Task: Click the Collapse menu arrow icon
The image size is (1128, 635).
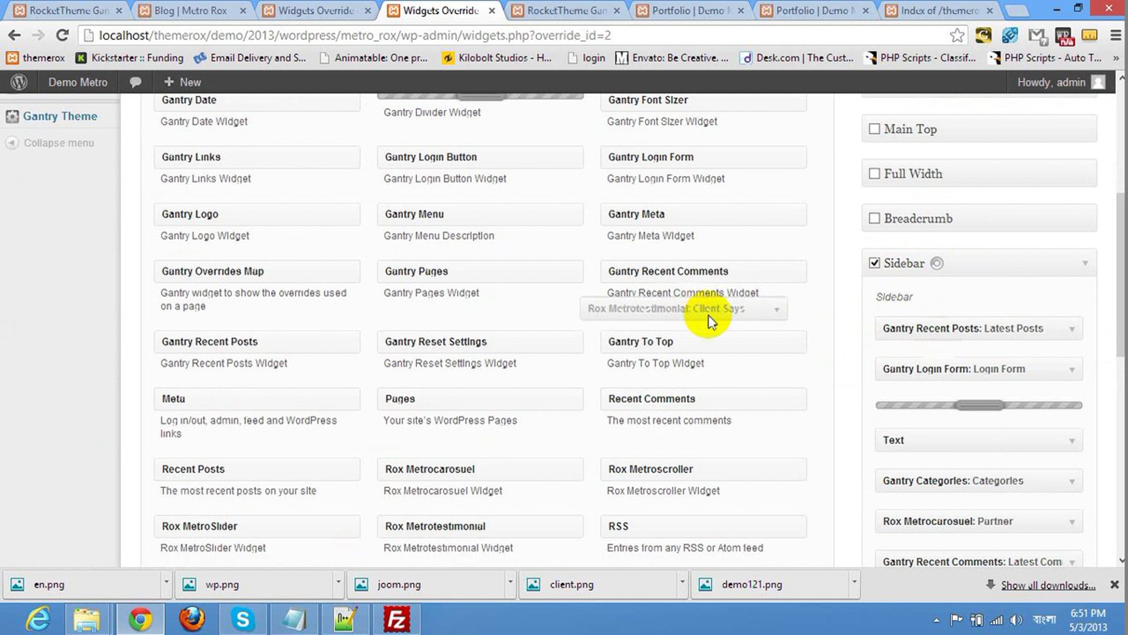Action: pos(12,143)
